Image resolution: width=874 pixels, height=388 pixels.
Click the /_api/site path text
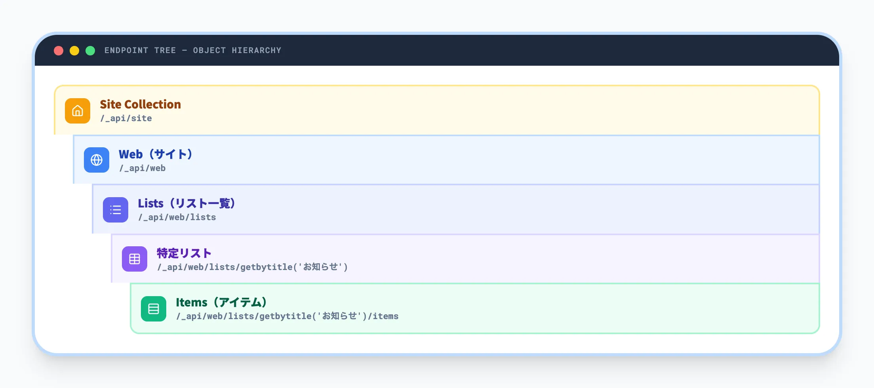click(x=126, y=118)
